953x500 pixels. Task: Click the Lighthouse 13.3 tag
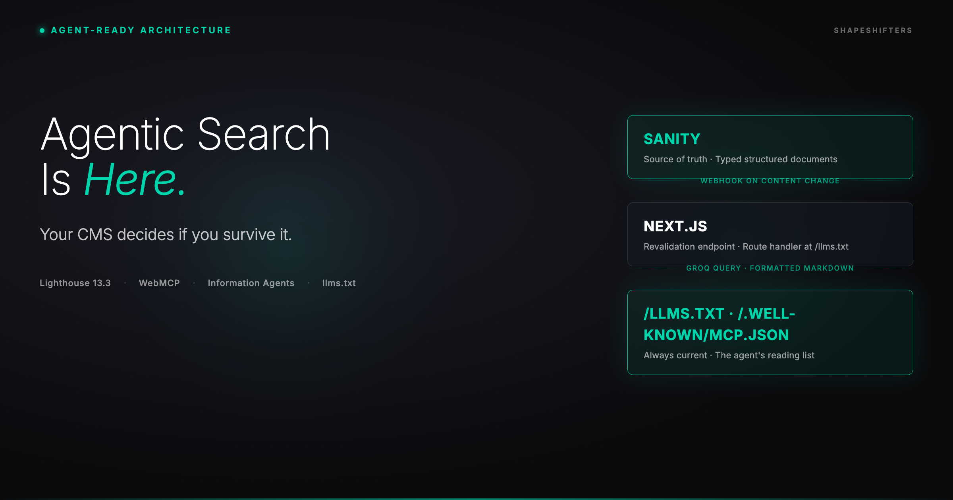(75, 283)
